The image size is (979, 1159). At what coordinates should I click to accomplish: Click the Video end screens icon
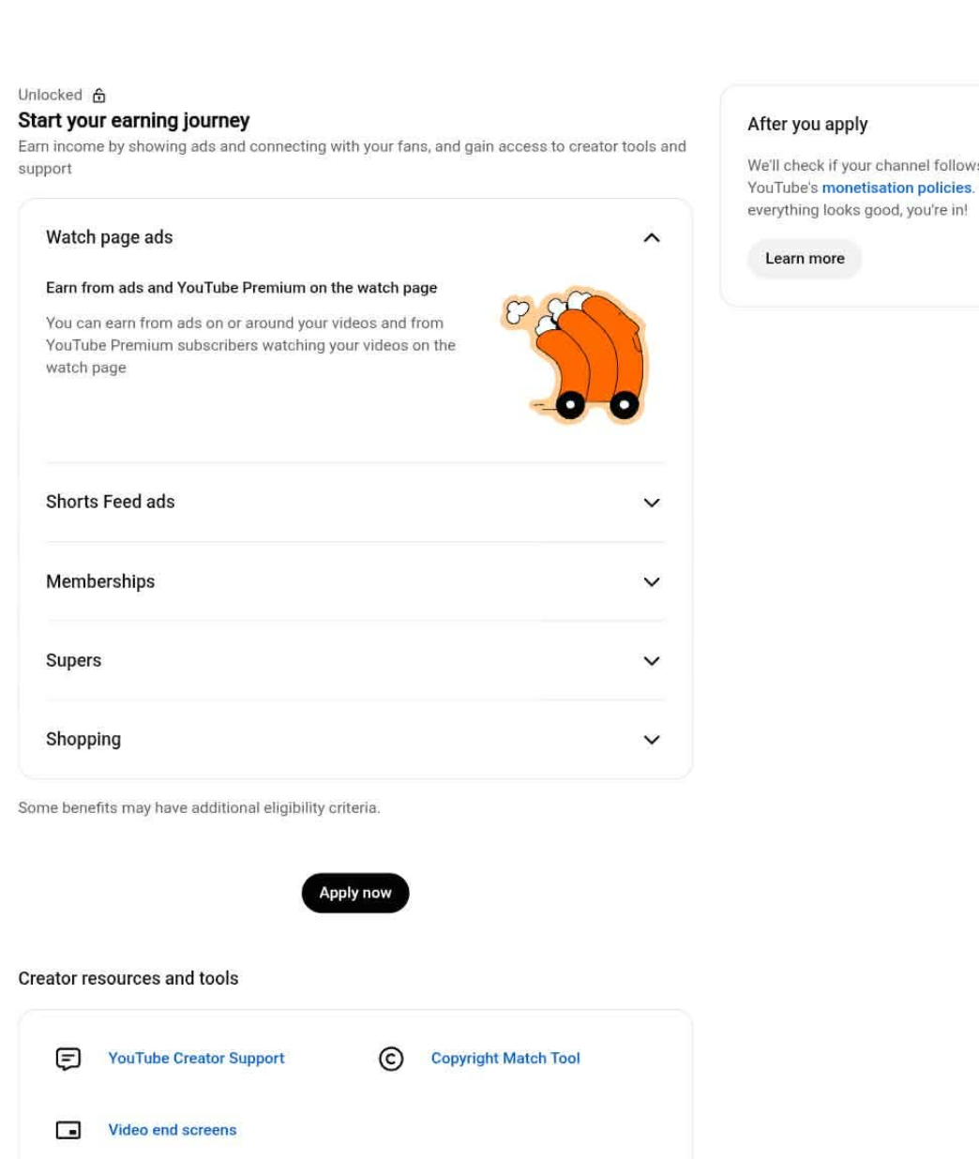[68, 1130]
